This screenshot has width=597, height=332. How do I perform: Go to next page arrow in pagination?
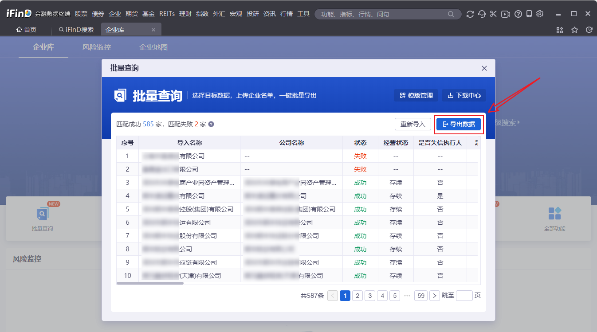tap(435, 296)
